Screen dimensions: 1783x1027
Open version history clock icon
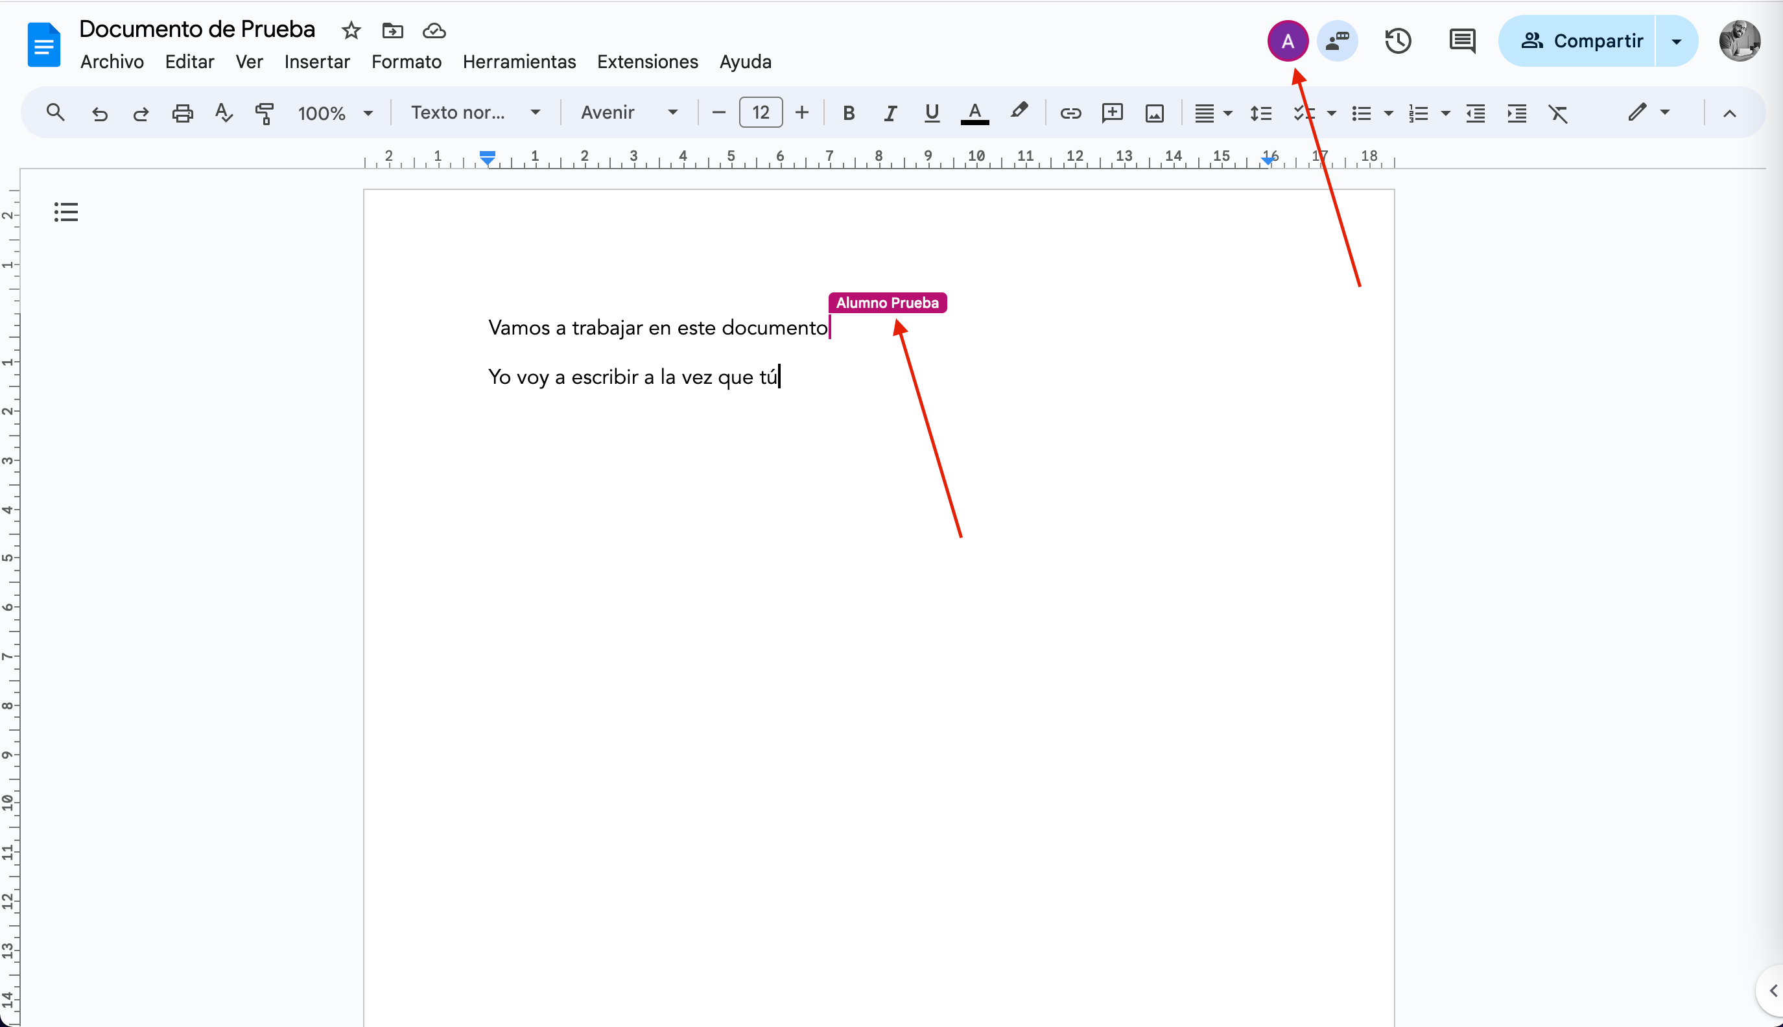(x=1397, y=41)
